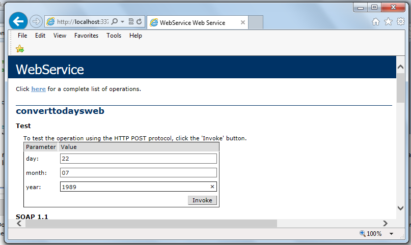Viewport: 411px width, 245px height.
Task: Open the address bar autocomplete dropdown arrow
Action: [122, 22]
